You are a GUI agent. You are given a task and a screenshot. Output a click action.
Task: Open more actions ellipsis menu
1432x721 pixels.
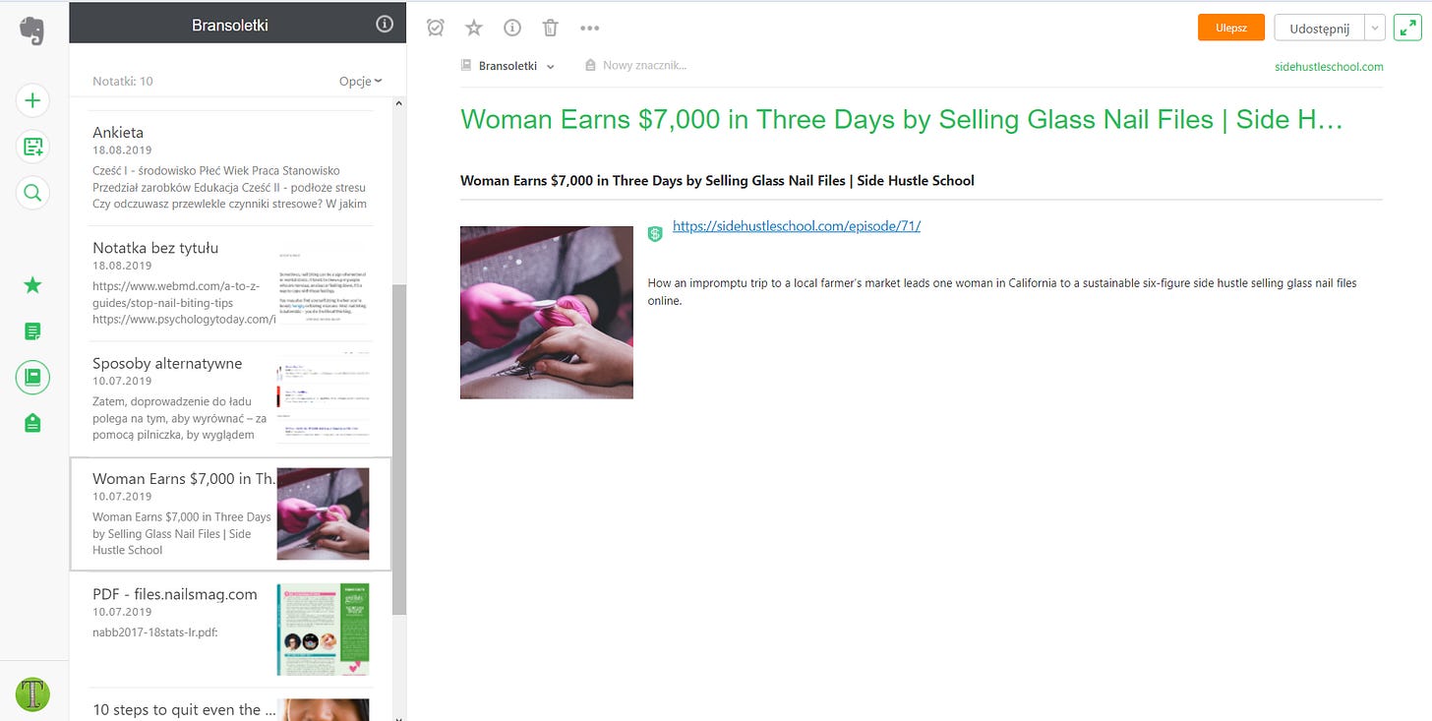click(589, 29)
